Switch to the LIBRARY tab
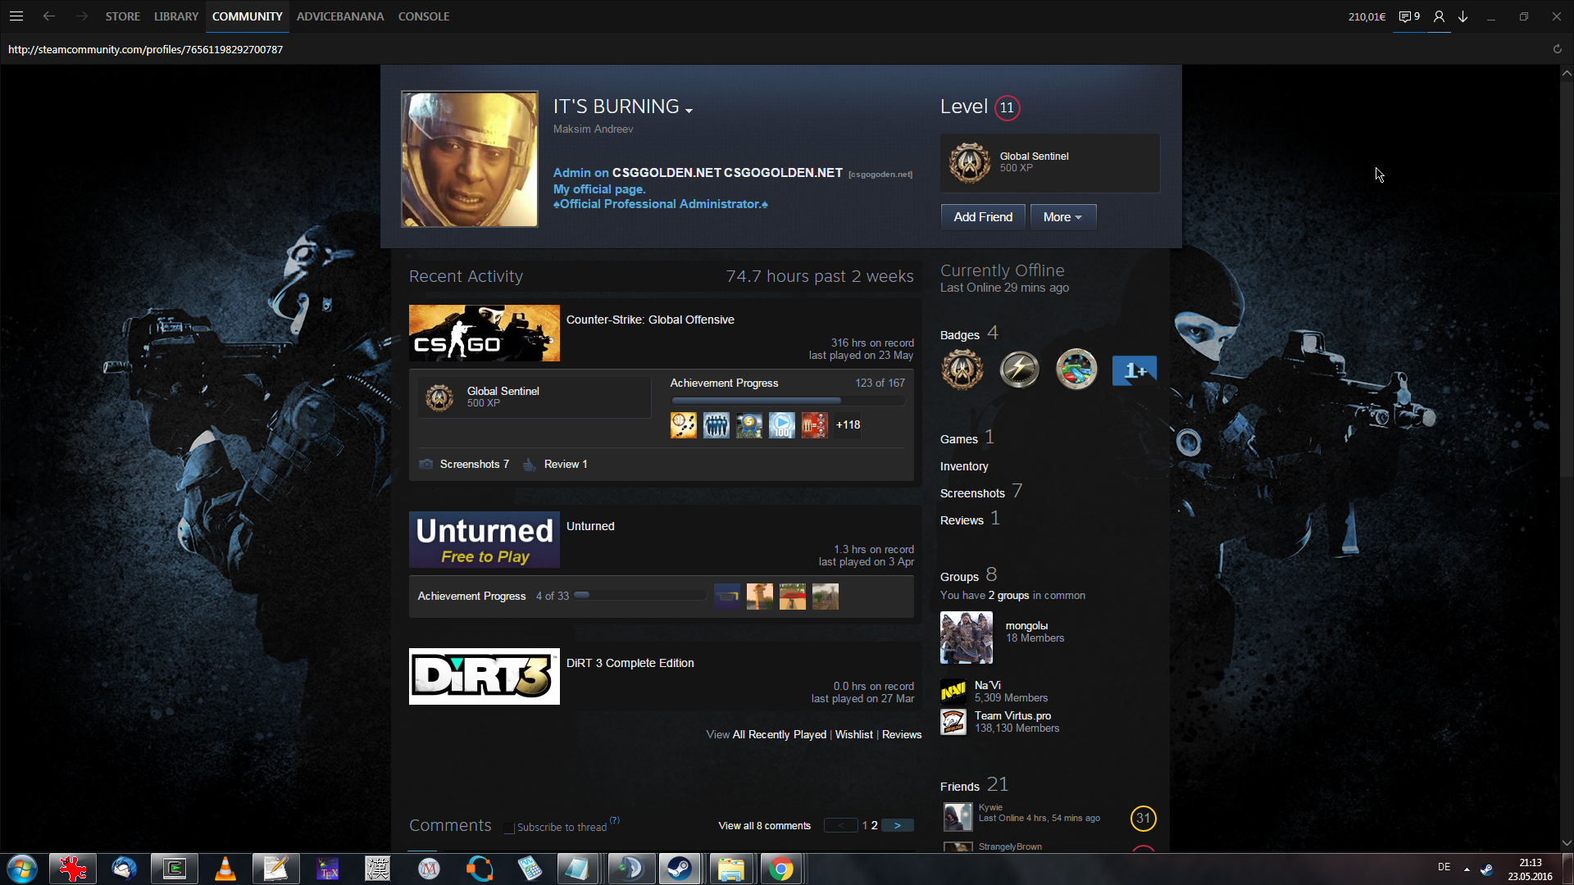The image size is (1574, 885). click(176, 16)
